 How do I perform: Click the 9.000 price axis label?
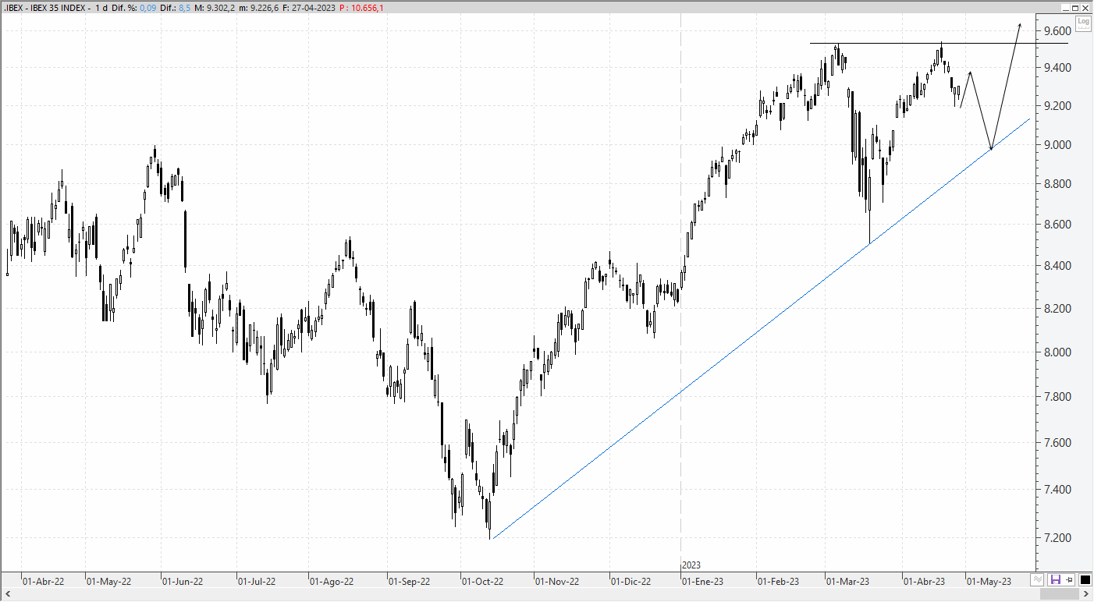pos(1057,144)
